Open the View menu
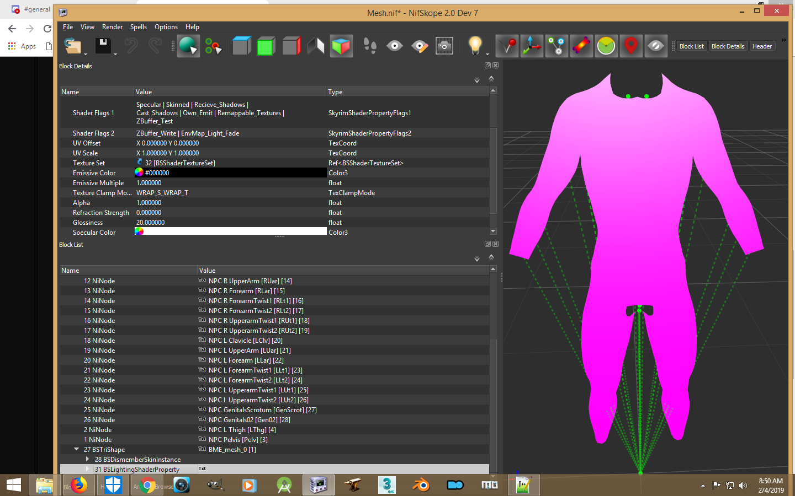The image size is (795, 496). (87, 26)
